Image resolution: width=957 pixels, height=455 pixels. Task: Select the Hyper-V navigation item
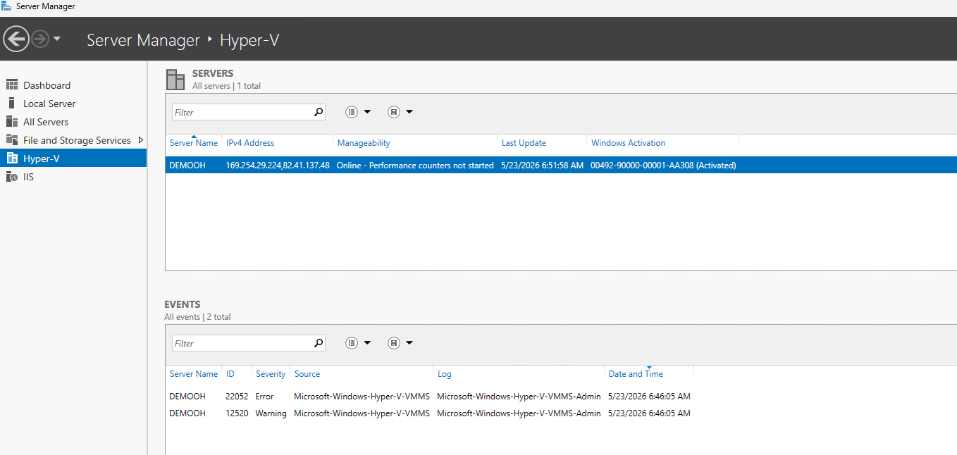(x=73, y=158)
